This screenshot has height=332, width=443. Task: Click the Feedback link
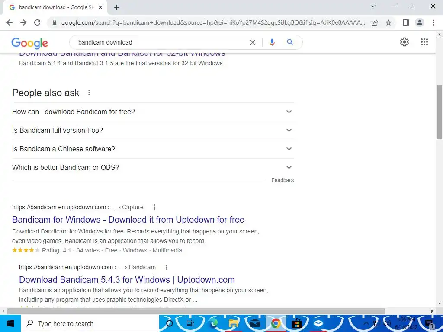coord(283,180)
